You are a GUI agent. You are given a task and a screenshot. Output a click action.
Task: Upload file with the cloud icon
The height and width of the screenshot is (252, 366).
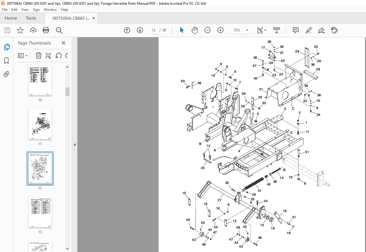[x=33, y=30]
